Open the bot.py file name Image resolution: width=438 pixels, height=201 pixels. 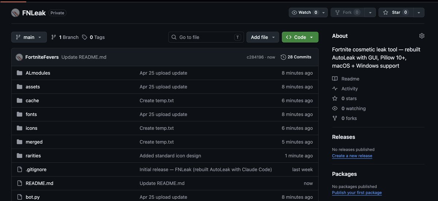coord(33,197)
